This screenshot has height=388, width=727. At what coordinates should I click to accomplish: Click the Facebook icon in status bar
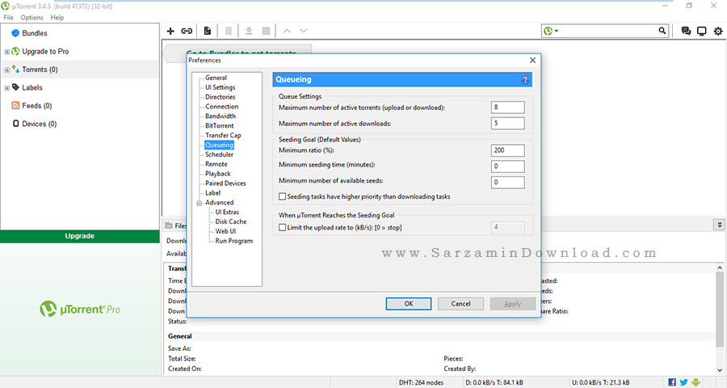pyautogui.click(x=672, y=382)
